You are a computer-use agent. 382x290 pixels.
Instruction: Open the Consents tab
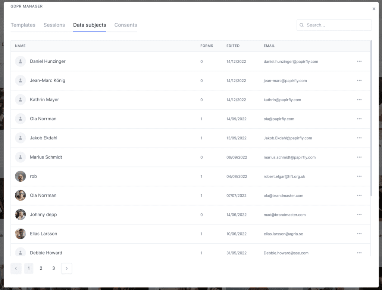pyautogui.click(x=125, y=25)
